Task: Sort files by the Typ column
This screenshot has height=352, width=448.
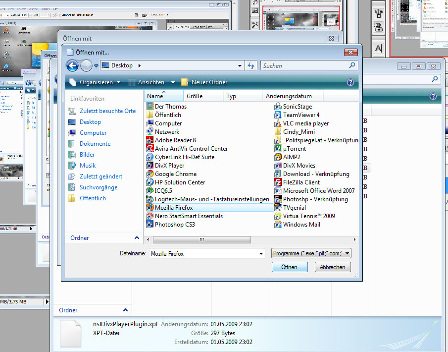Action: click(x=243, y=96)
